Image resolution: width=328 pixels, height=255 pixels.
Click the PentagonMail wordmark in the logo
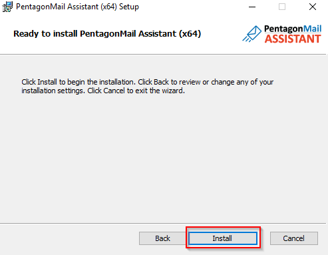pyautogui.click(x=293, y=29)
